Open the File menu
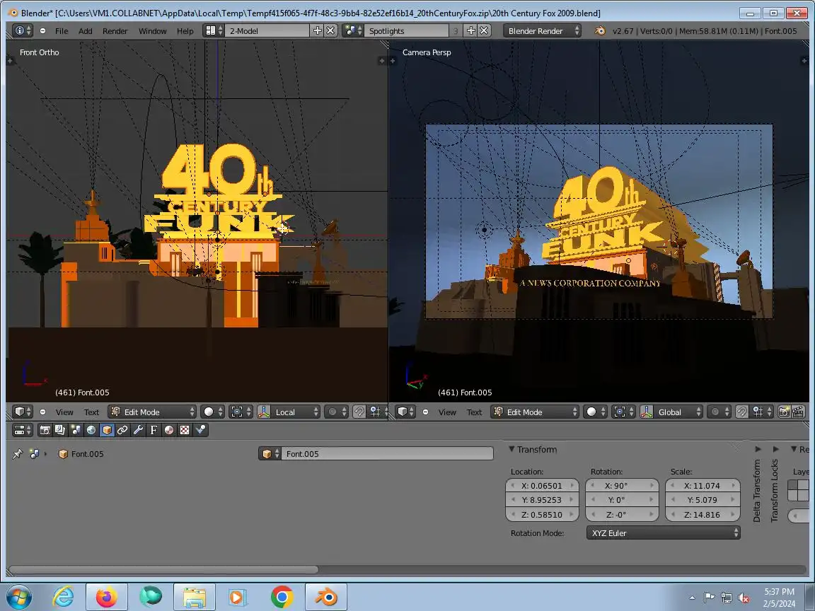815x611 pixels. 62,31
